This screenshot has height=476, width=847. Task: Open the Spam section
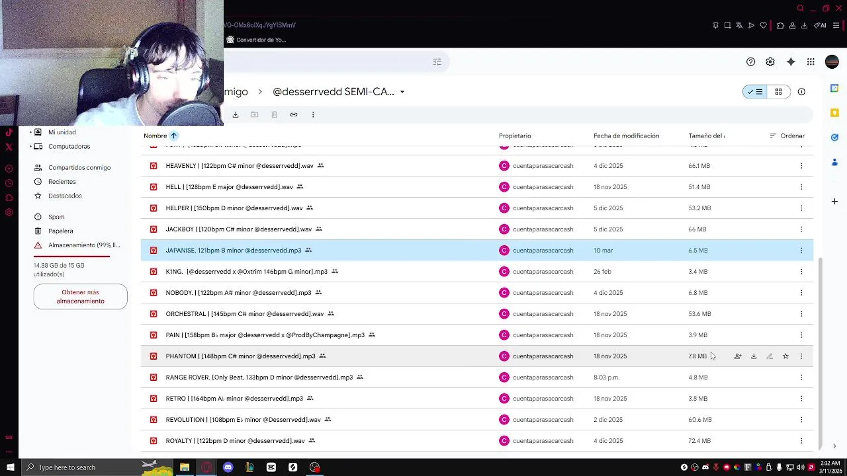click(56, 217)
